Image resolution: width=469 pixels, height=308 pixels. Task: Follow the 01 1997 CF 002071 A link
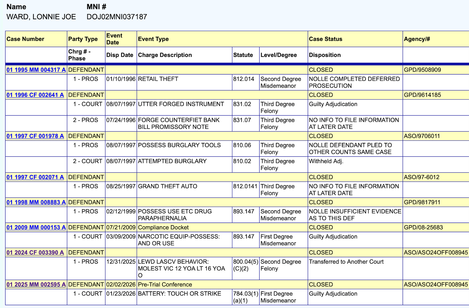[35, 177]
